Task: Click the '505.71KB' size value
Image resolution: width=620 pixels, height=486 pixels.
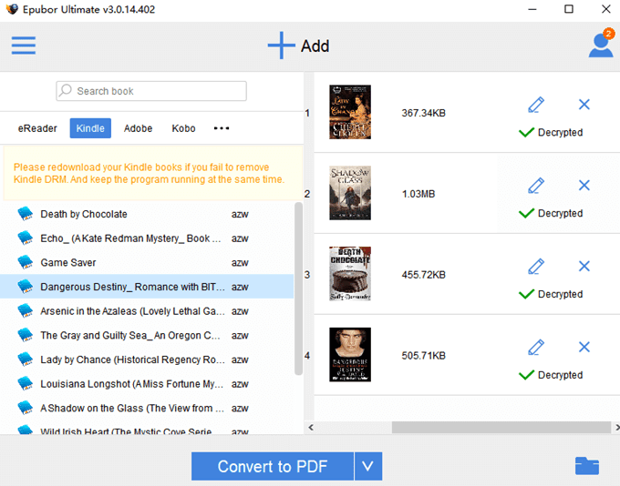Action: click(x=423, y=356)
